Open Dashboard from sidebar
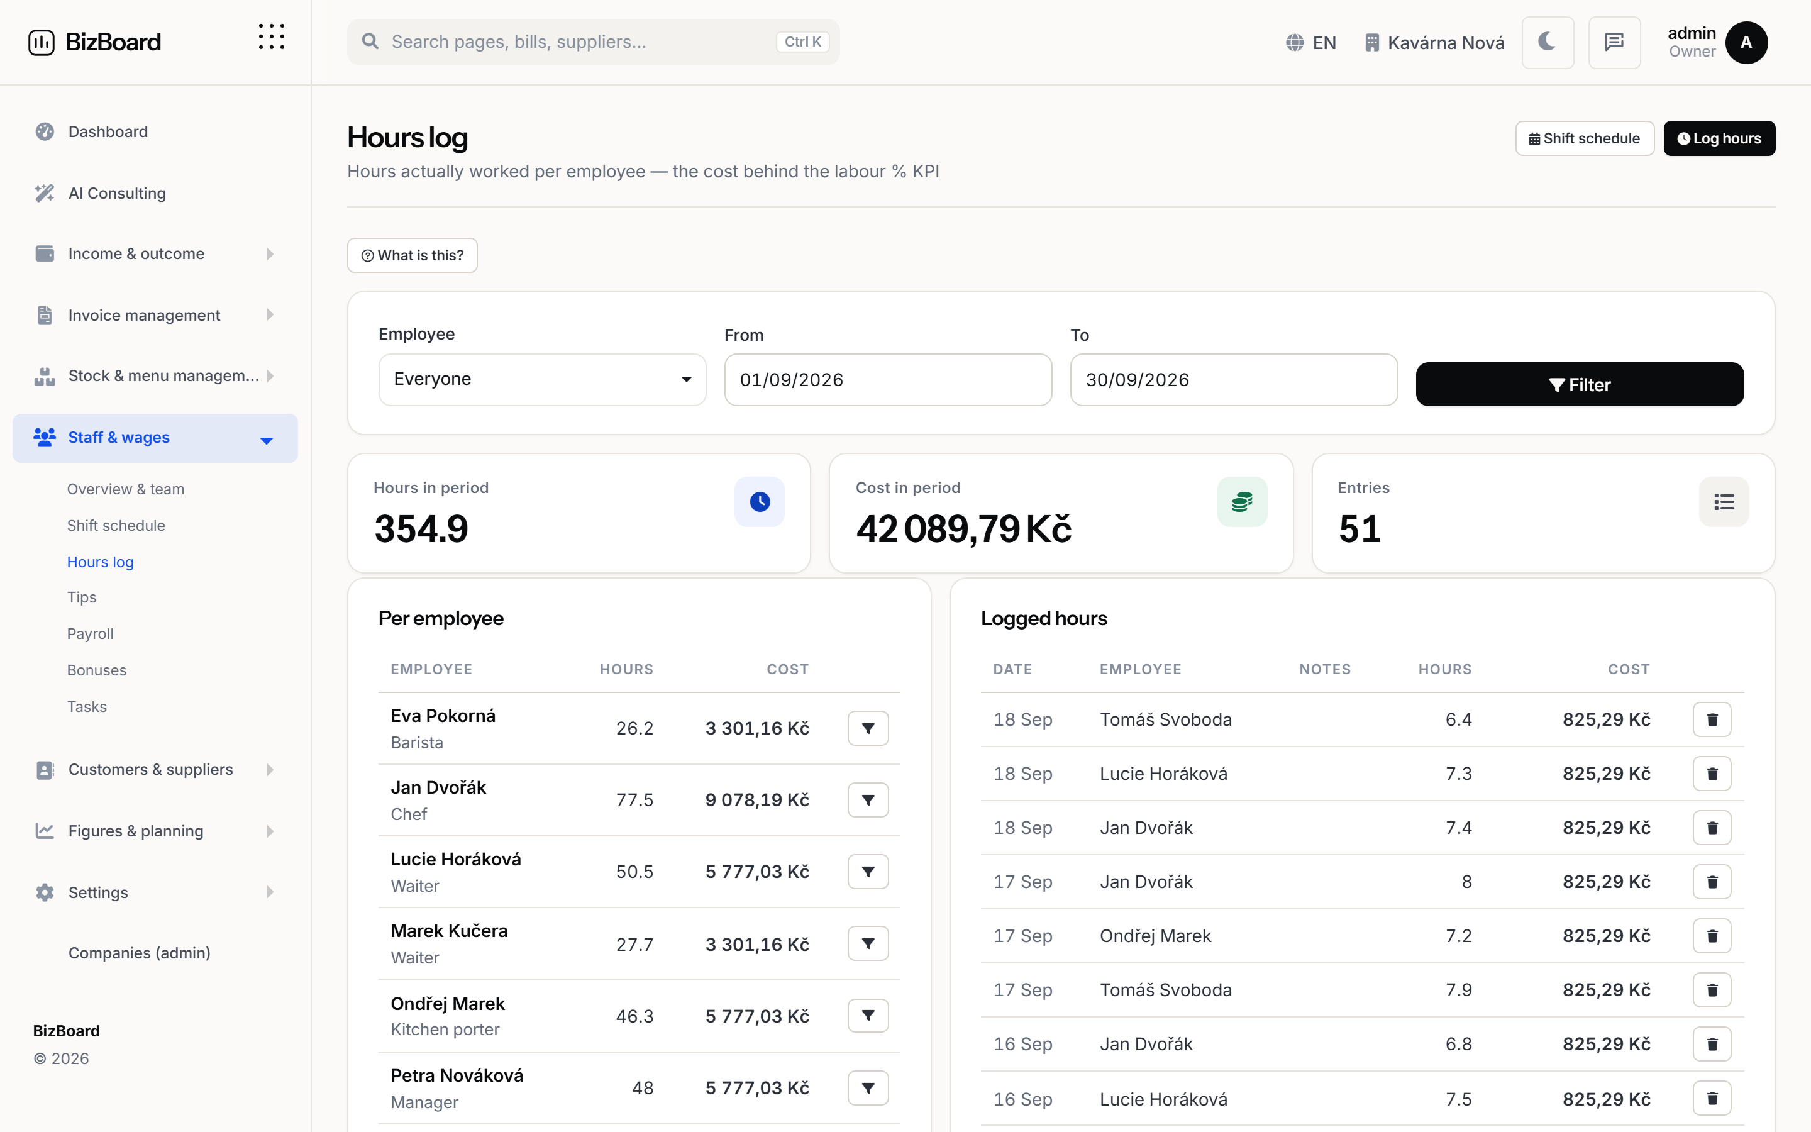 coord(155,132)
